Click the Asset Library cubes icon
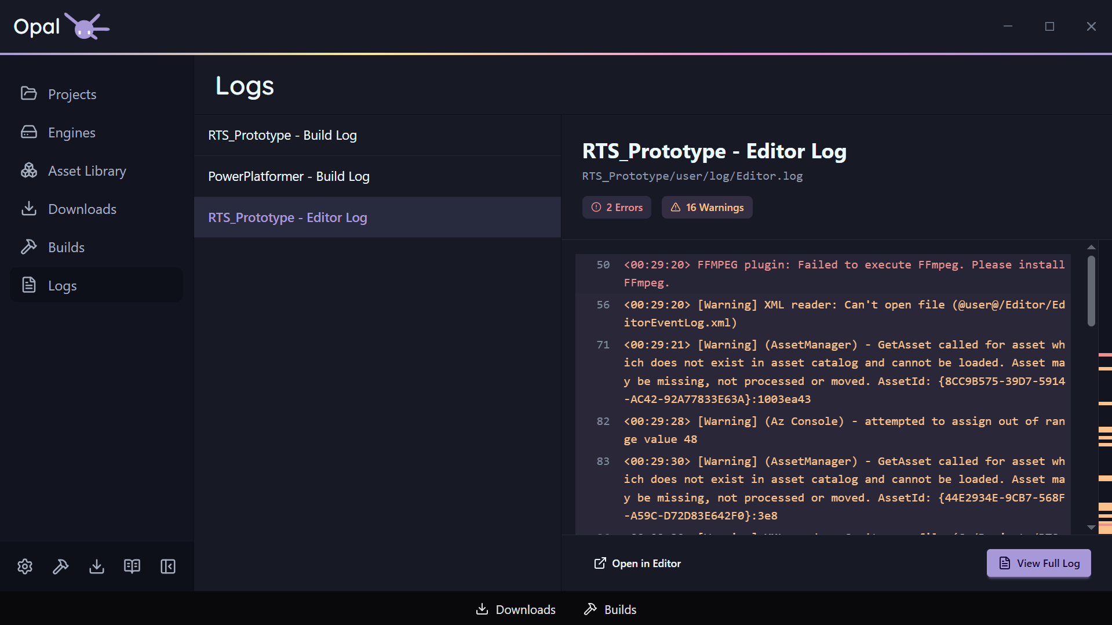This screenshot has width=1112, height=625. (29, 170)
